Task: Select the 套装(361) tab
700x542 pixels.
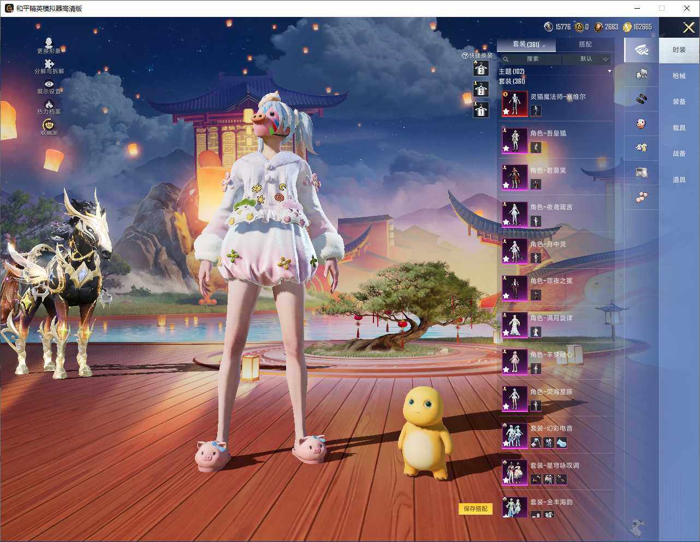Action: (526, 44)
